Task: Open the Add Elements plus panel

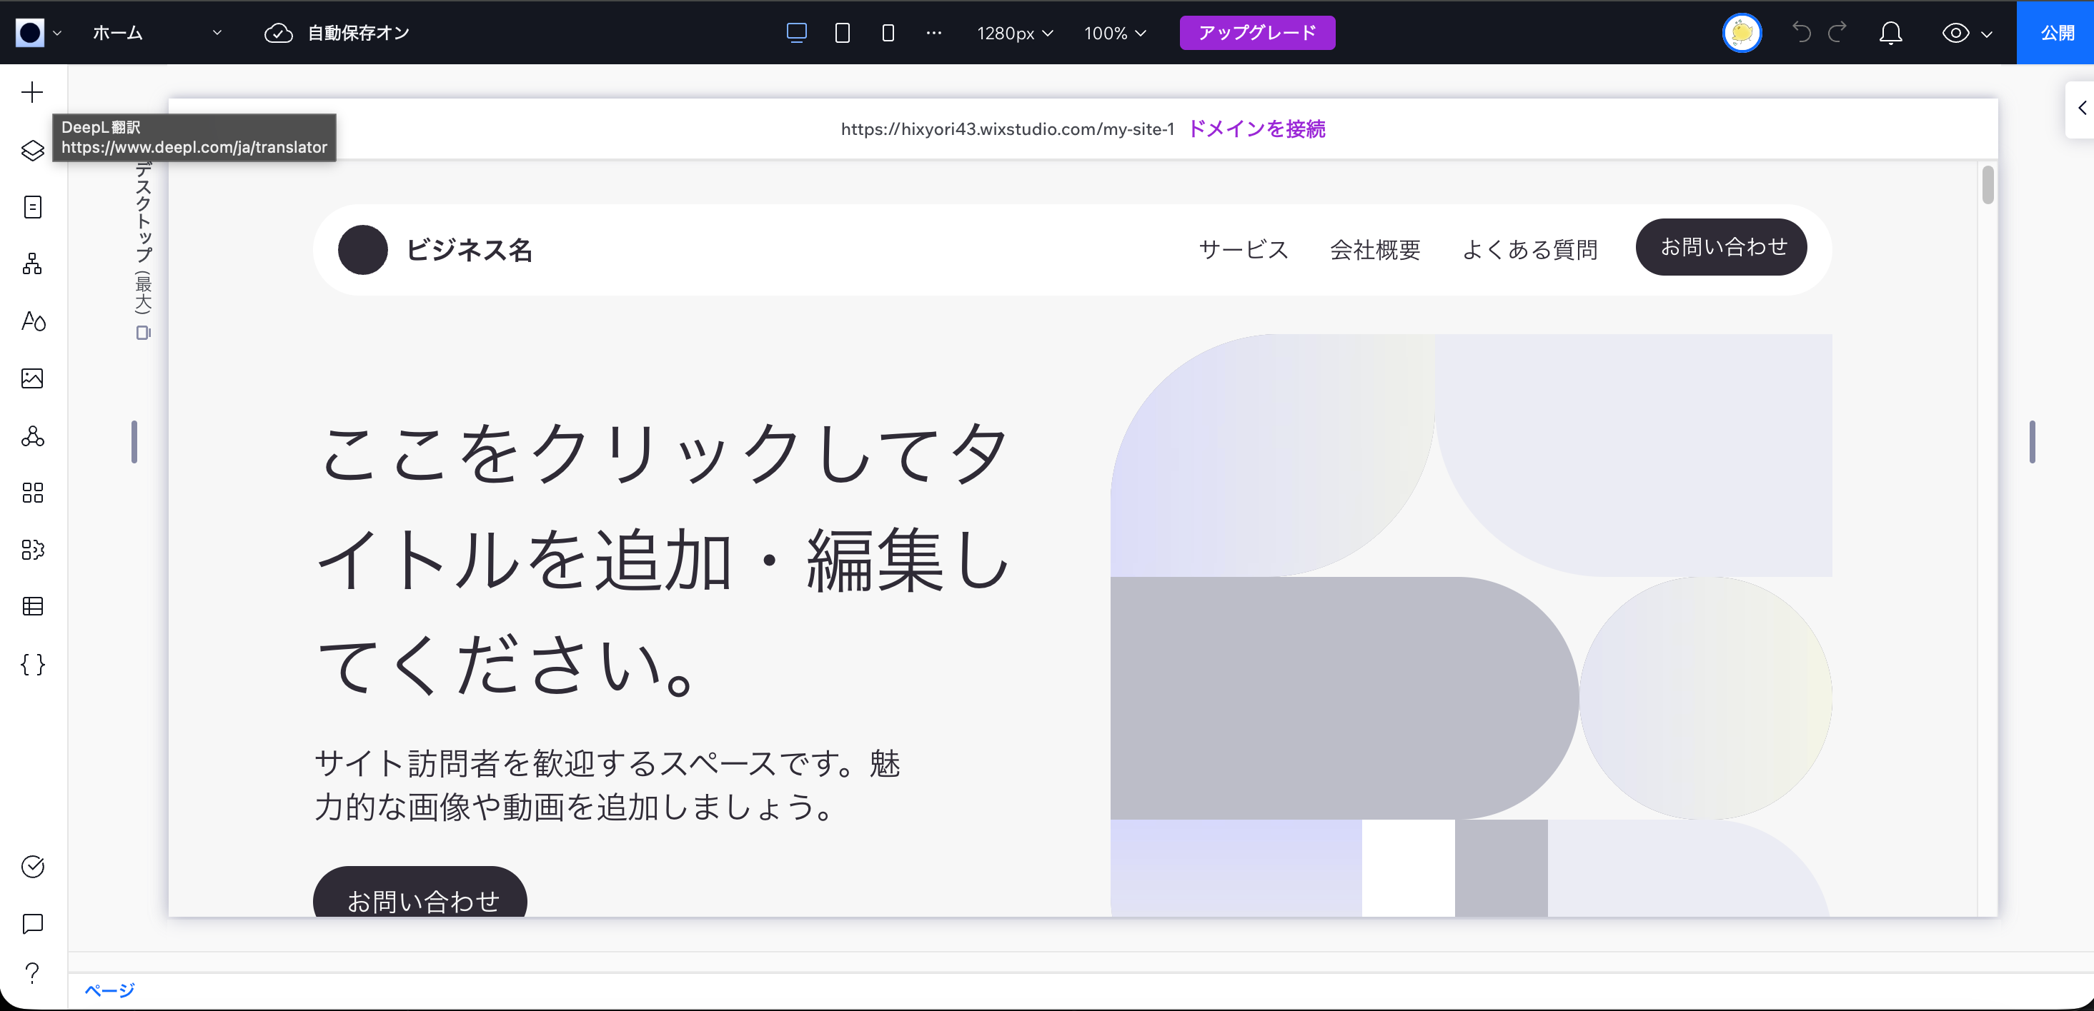Action: [32, 92]
